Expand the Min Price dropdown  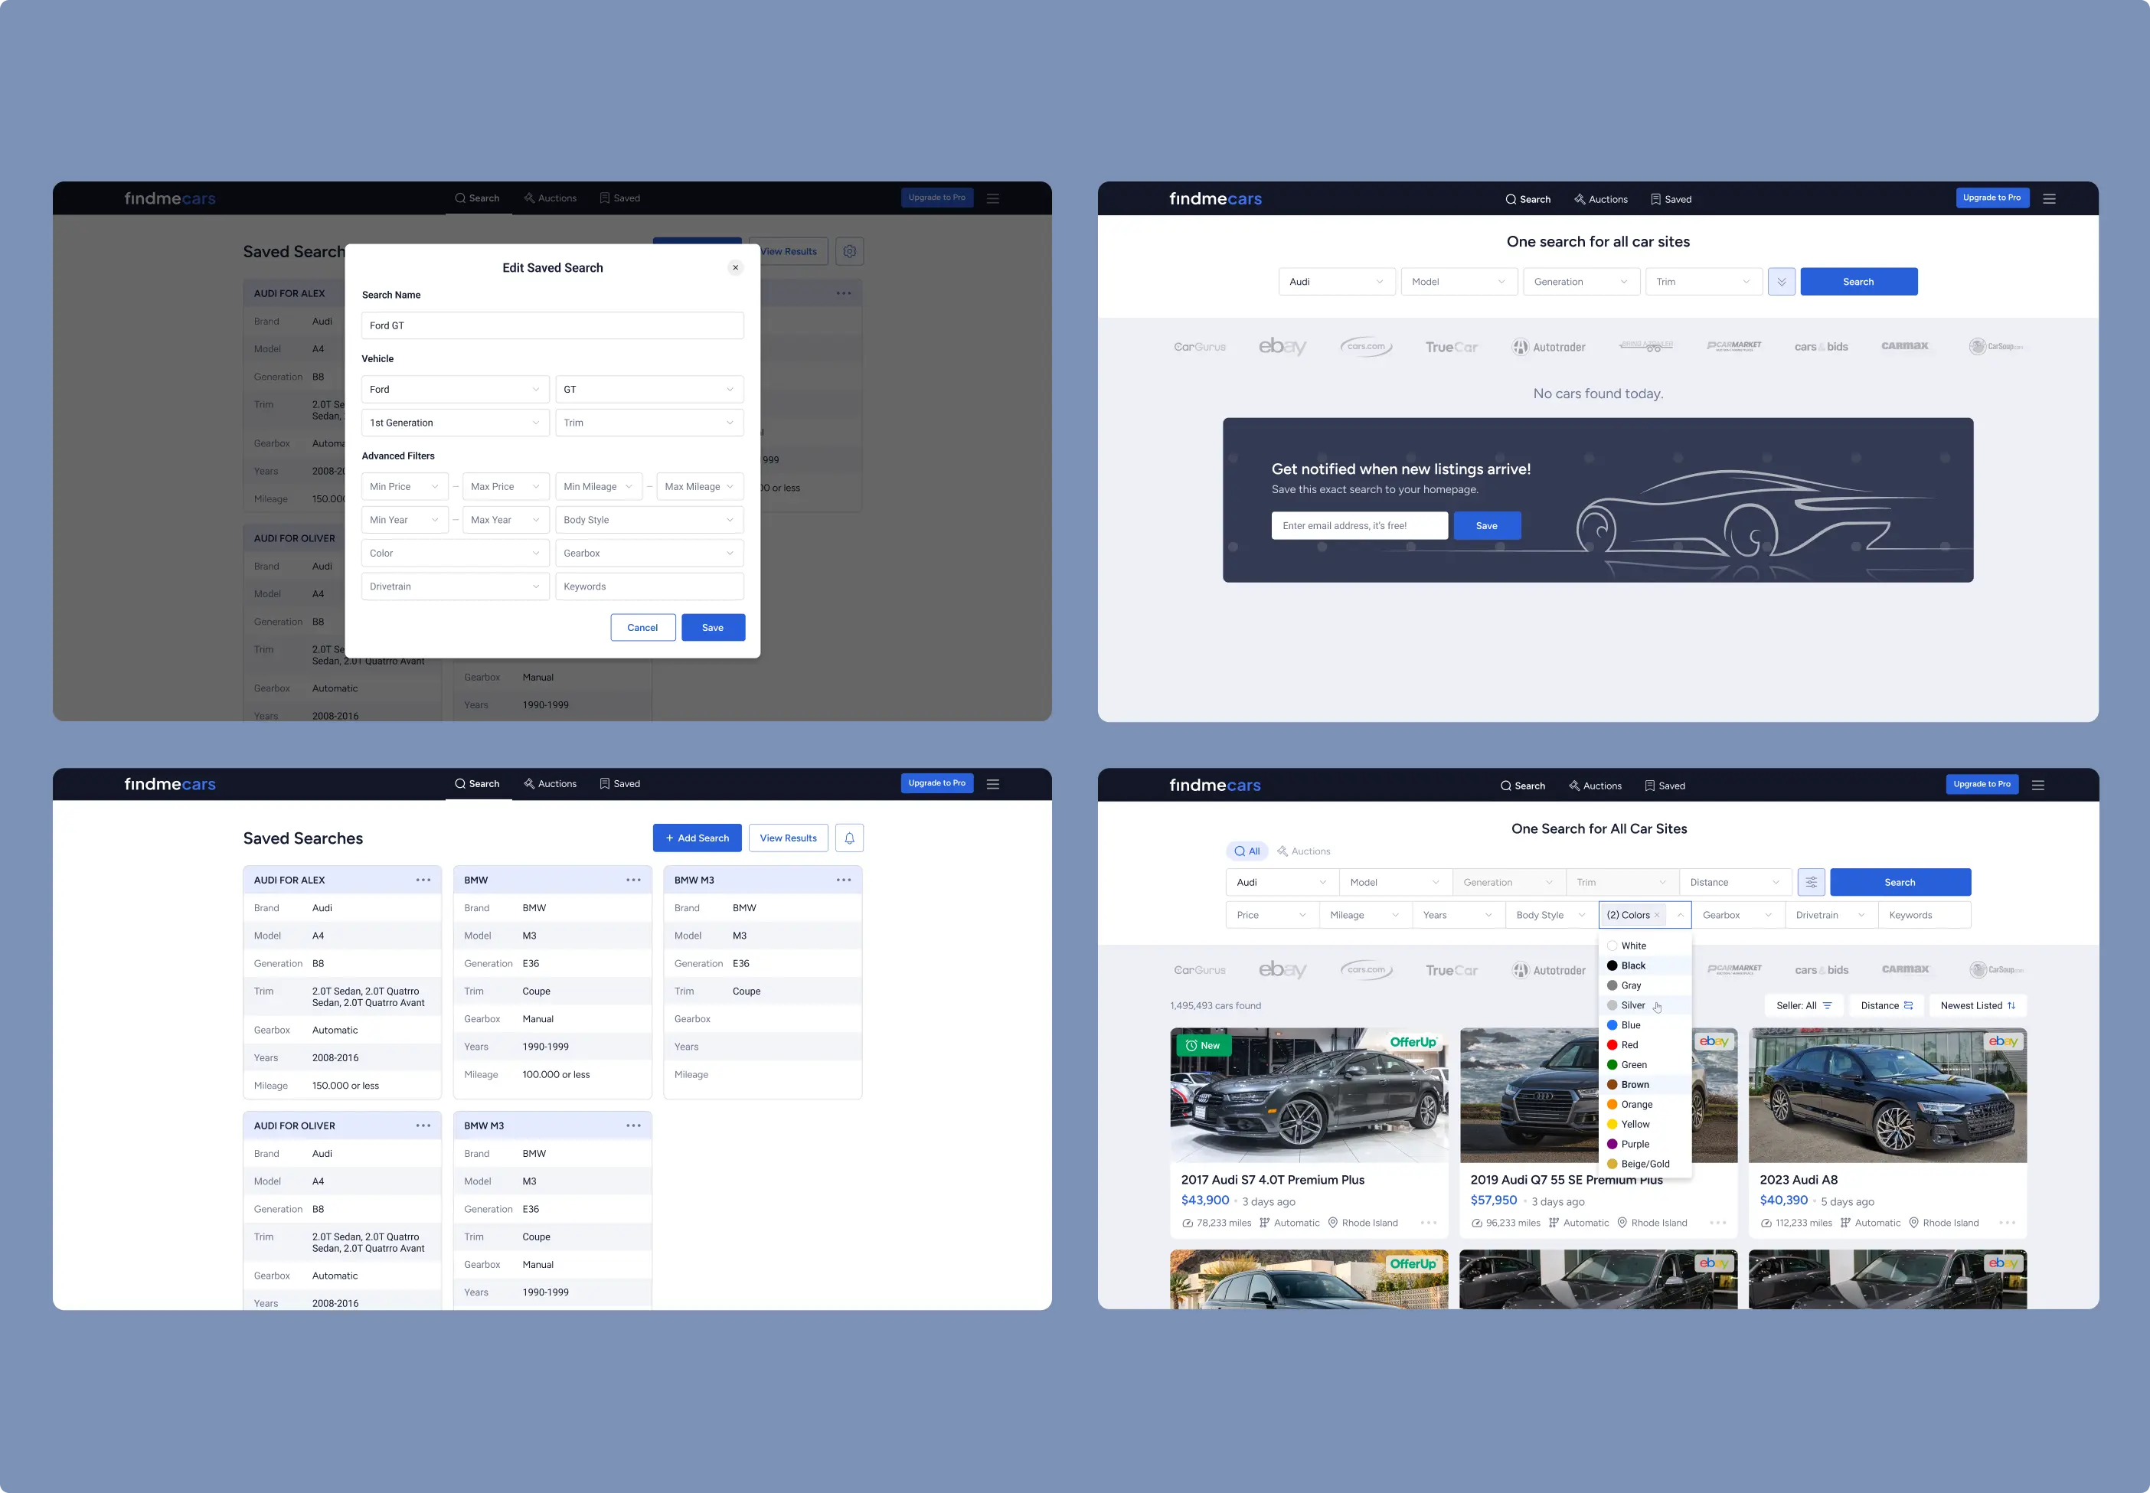(404, 486)
